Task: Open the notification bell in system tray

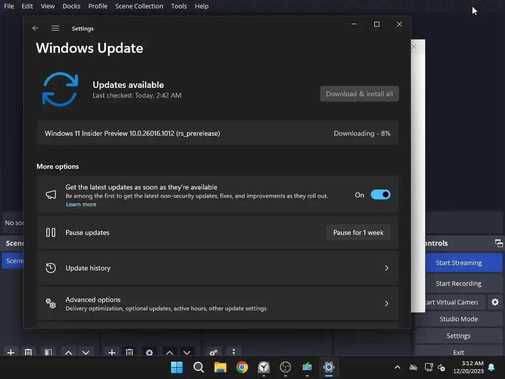Action: (492, 367)
